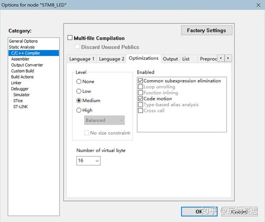
Task: Select the Linker category
Action: tap(16, 83)
